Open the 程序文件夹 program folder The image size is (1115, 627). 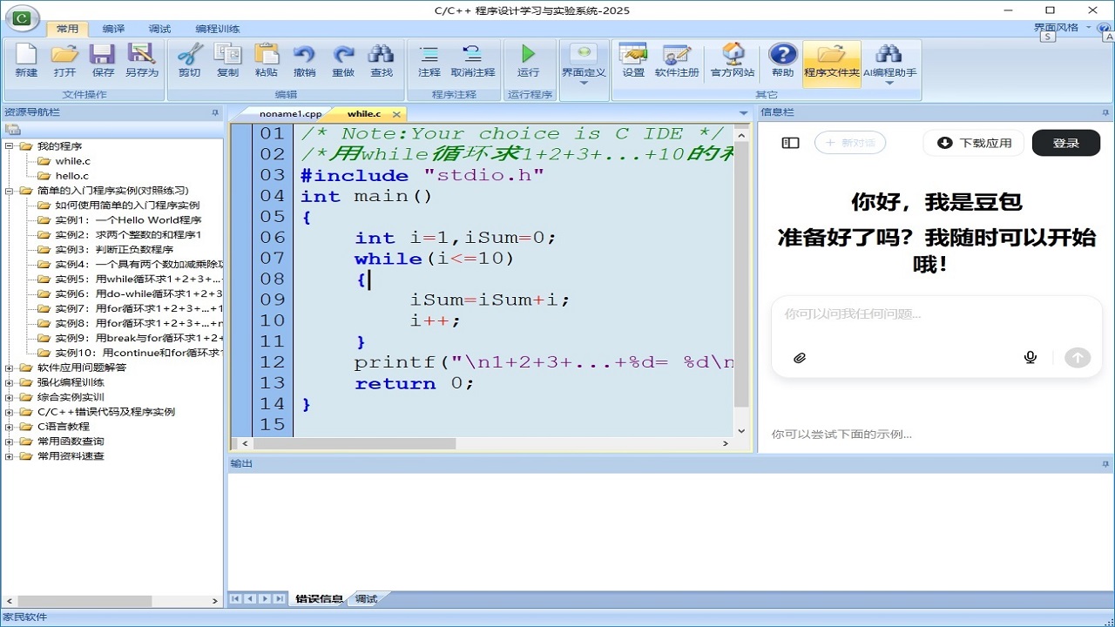tap(832, 61)
